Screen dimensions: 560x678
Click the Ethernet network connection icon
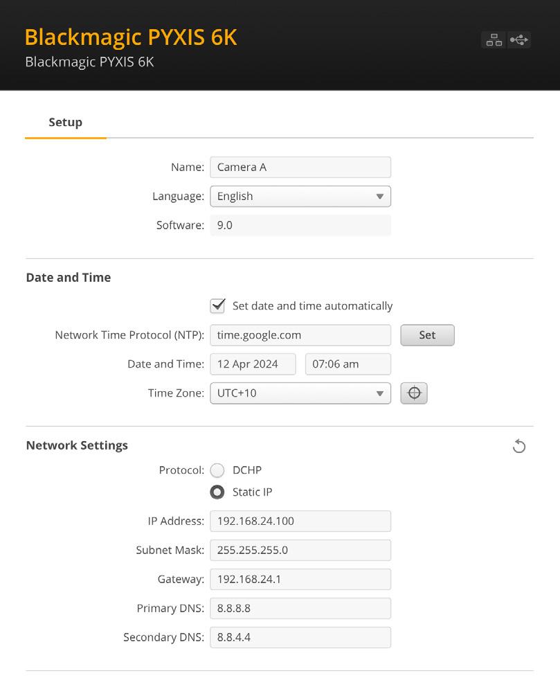tap(494, 40)
